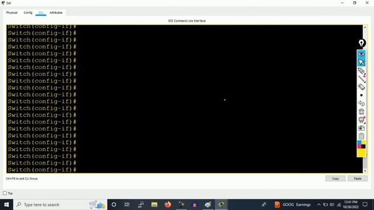Click CLI scrollbar down arrow
Image resolution: width=374 pixels, height=210 pixels.
pos(365,171)
